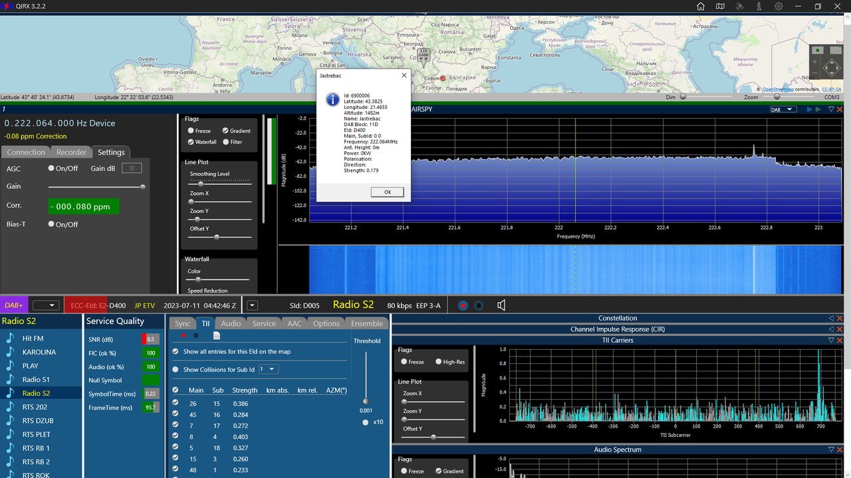851x478 pixels.
Task: Switch to the Ensemble tab
Action: pyautogui.click(x=367, y=323)
